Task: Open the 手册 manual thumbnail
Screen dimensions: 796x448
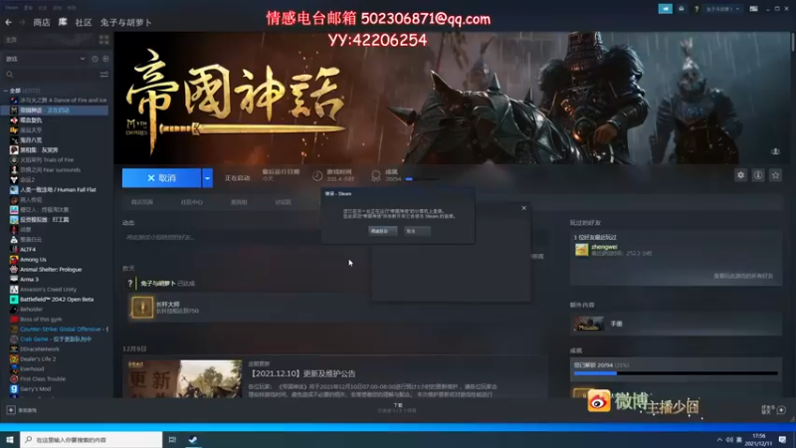Action: [x=589, y=324]
